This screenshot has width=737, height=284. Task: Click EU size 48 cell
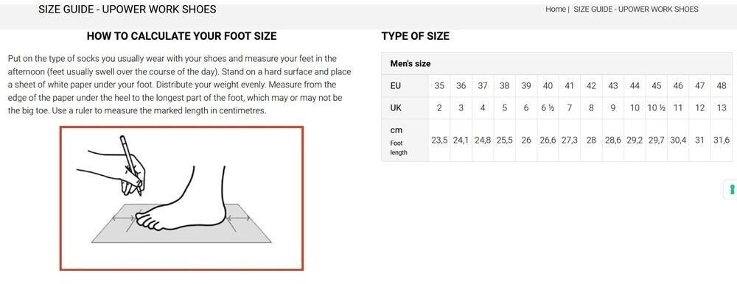[x=722, y=86]
